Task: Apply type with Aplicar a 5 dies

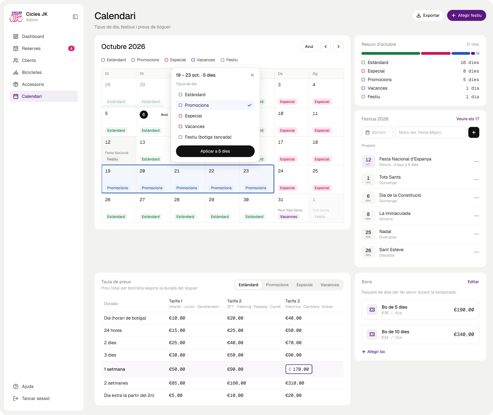Action: point(215,151)
